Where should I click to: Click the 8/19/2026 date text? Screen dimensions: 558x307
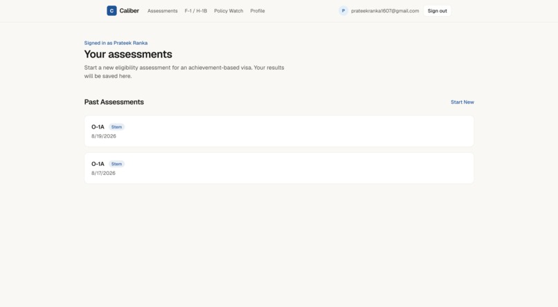pos(104,136)
